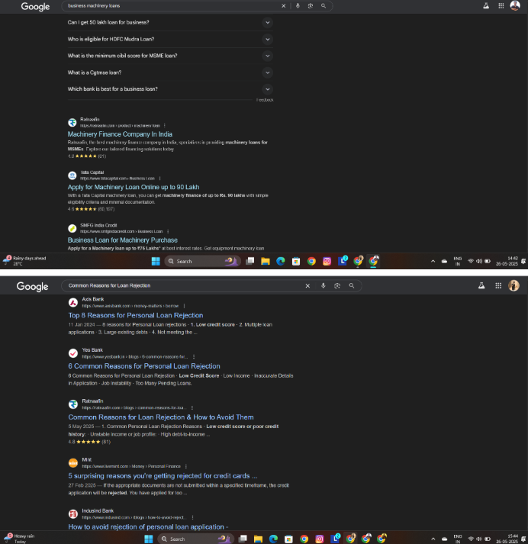Screen dimensions: 528x544
Task: Open account avatar in business machinery loans window
Action: pos(515,5)
